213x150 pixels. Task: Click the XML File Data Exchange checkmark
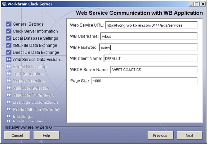[9, 45]
